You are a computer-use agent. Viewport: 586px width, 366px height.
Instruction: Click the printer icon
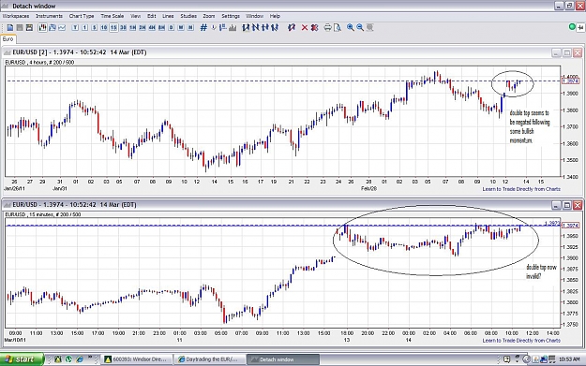point(328,27)
